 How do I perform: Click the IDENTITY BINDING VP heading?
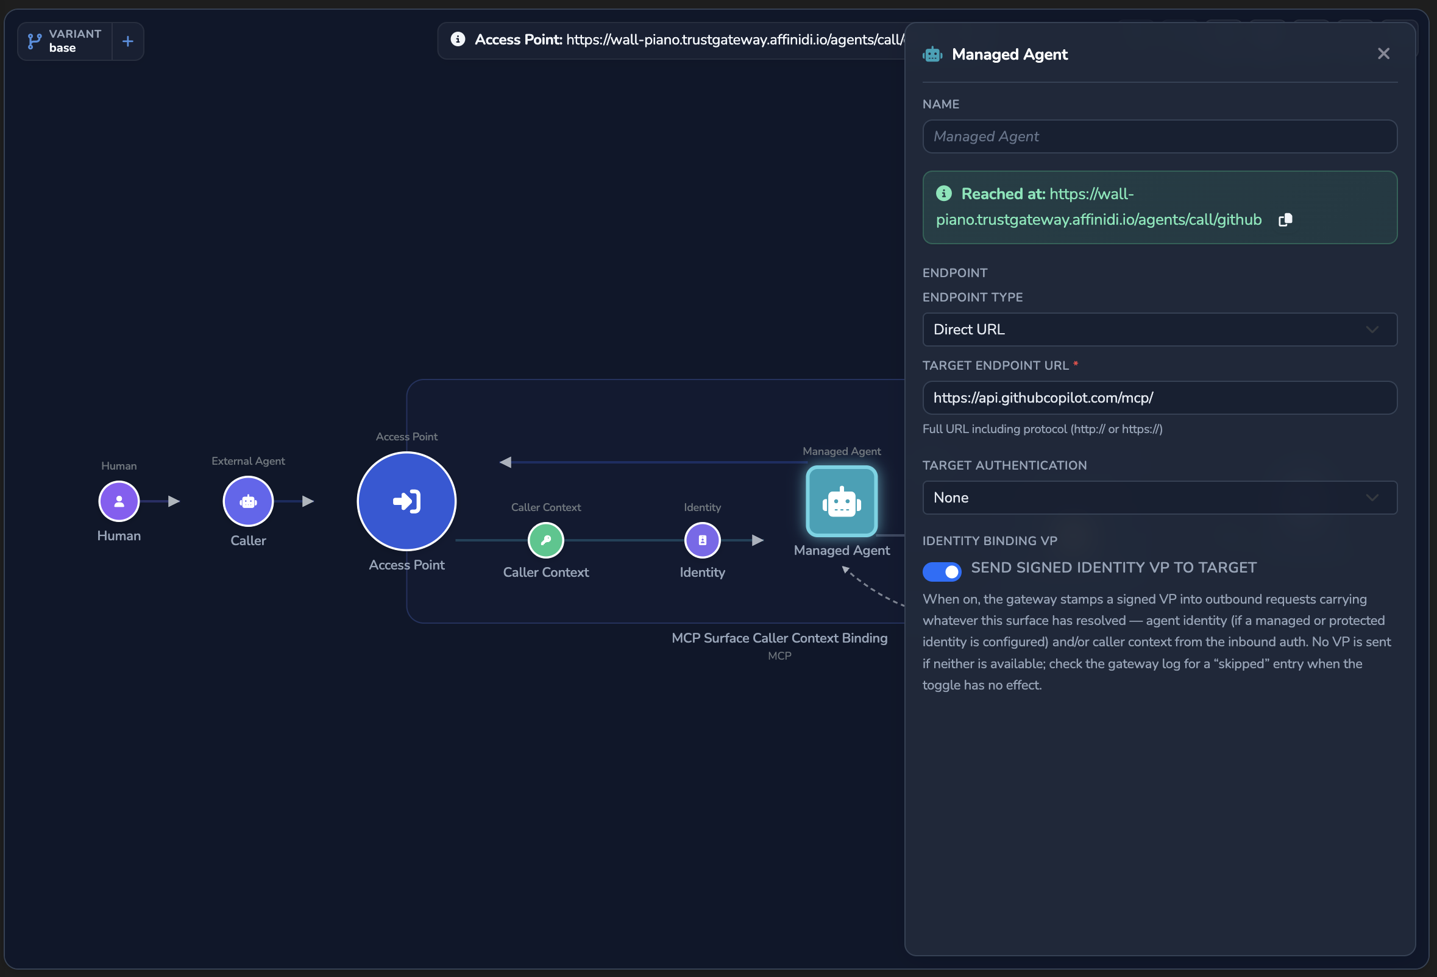point(989,541)
